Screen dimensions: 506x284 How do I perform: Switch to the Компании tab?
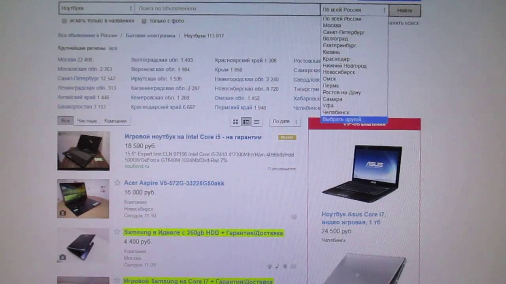(115, 121)
